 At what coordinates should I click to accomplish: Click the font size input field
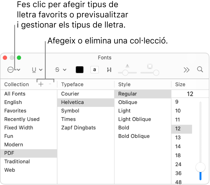[190, 94]
